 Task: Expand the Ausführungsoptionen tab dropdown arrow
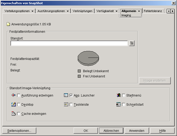pyautogui.click(x=68, y=11)
